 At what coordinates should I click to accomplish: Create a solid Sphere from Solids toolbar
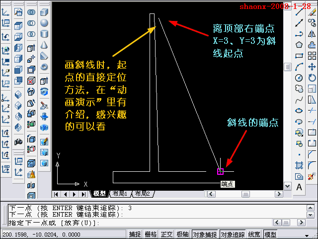coord(44,23)
